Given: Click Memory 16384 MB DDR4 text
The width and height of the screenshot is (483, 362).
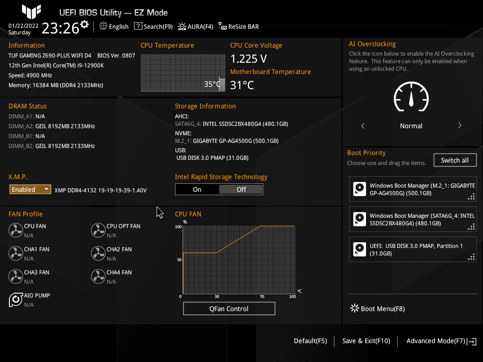Looking at the screenshot, I should pyautogui.click(x=56, y=85).
